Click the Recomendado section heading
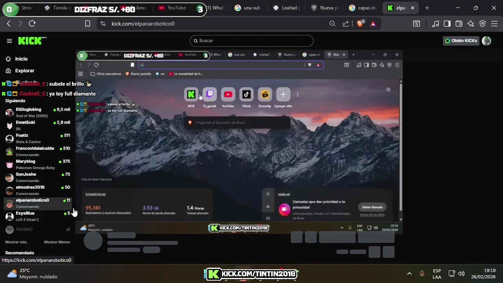Viewport: 503px width, 283px height. (20, 253)
